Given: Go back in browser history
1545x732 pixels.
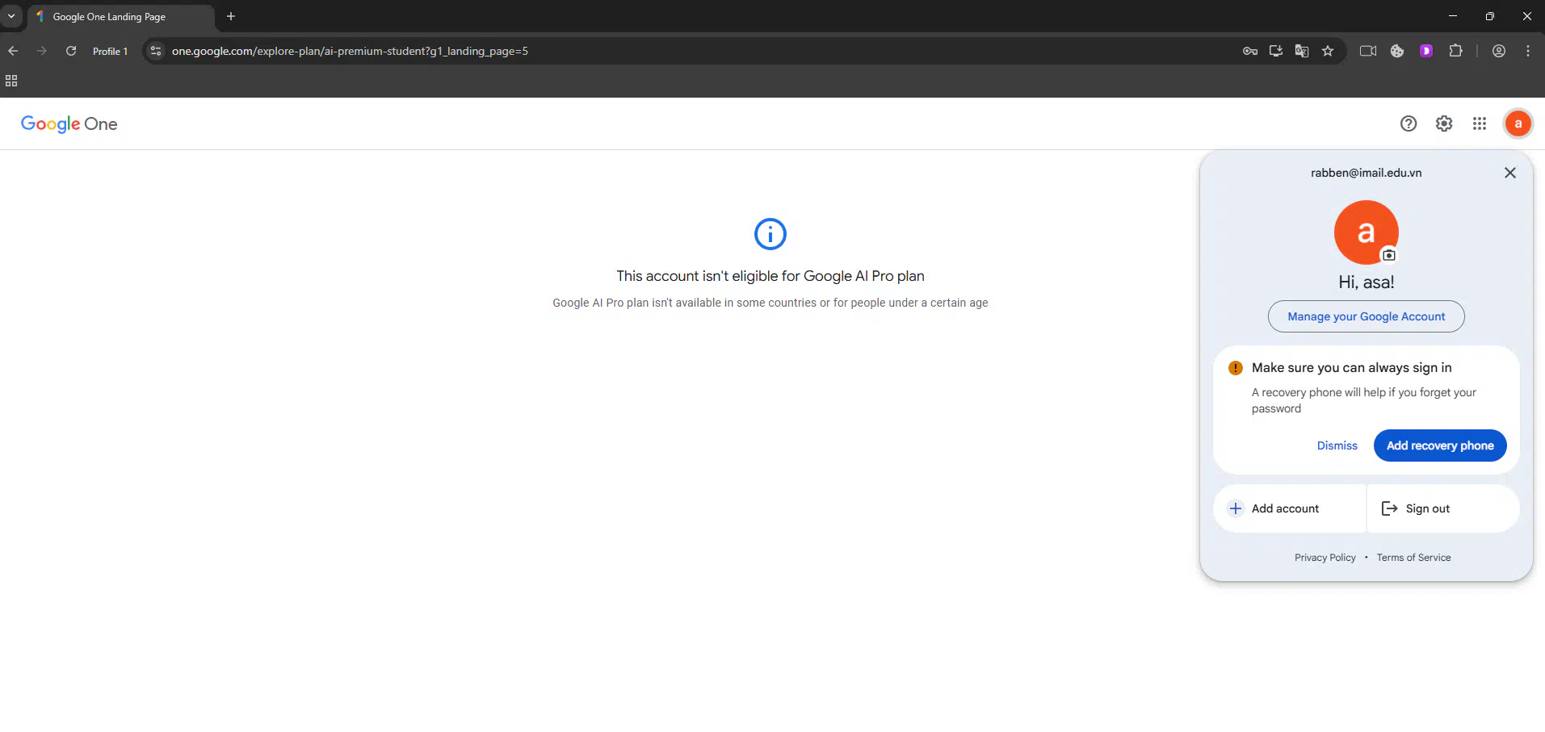Looking at the screenshot, I should click(x=13, y=51).
